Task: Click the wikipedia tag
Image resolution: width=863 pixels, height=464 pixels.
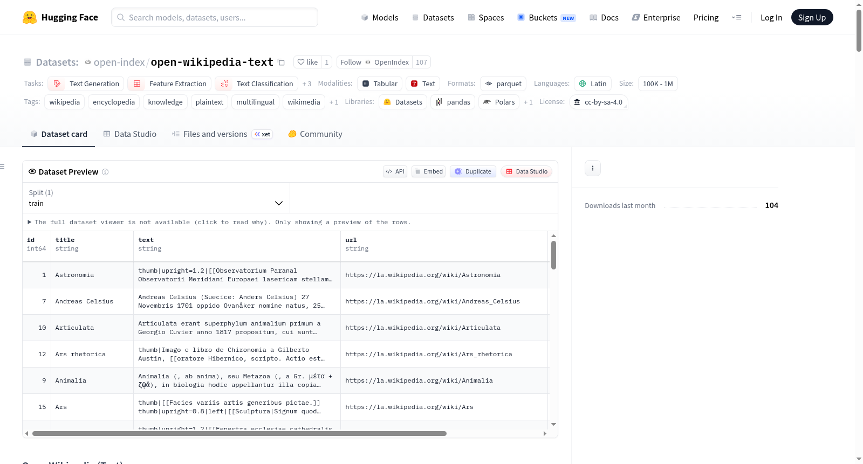Action: tap(65, 102)
